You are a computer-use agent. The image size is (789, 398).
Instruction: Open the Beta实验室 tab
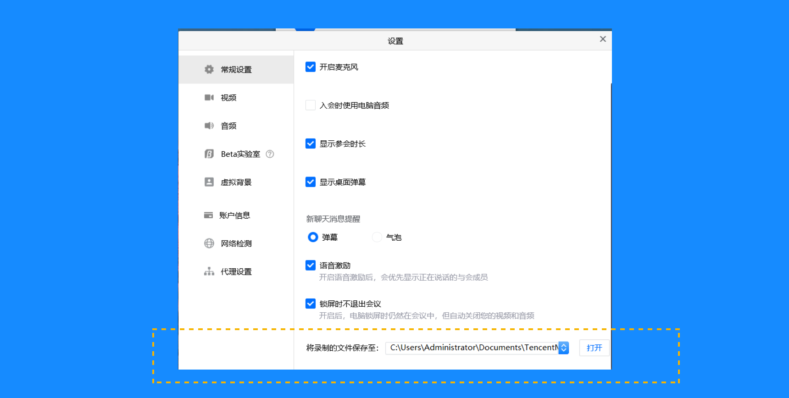click(x=236, y=154)
